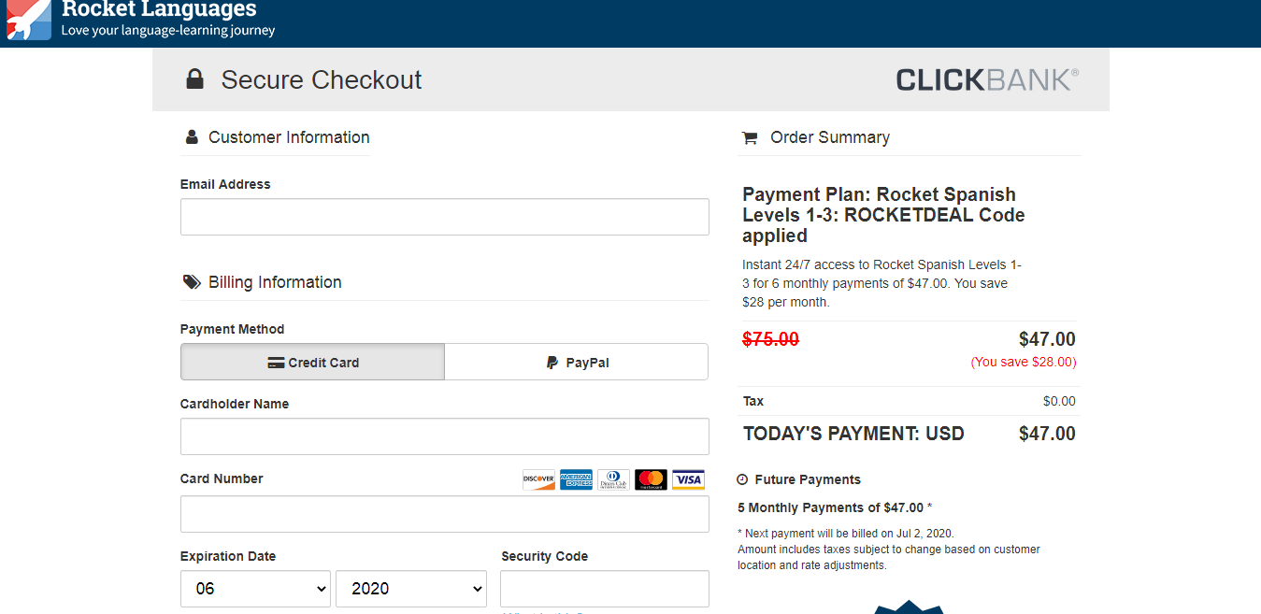Viewport: 1261px width, 614px height.
Task: Click the Customer Information person icon
Action: [x=192, y=137]
